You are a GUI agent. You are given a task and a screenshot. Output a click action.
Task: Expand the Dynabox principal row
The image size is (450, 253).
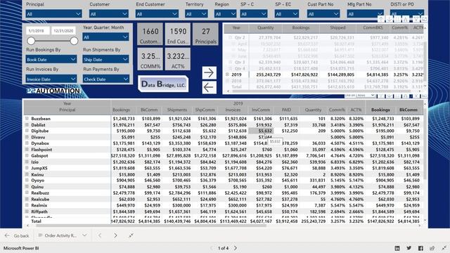[27, 143]
